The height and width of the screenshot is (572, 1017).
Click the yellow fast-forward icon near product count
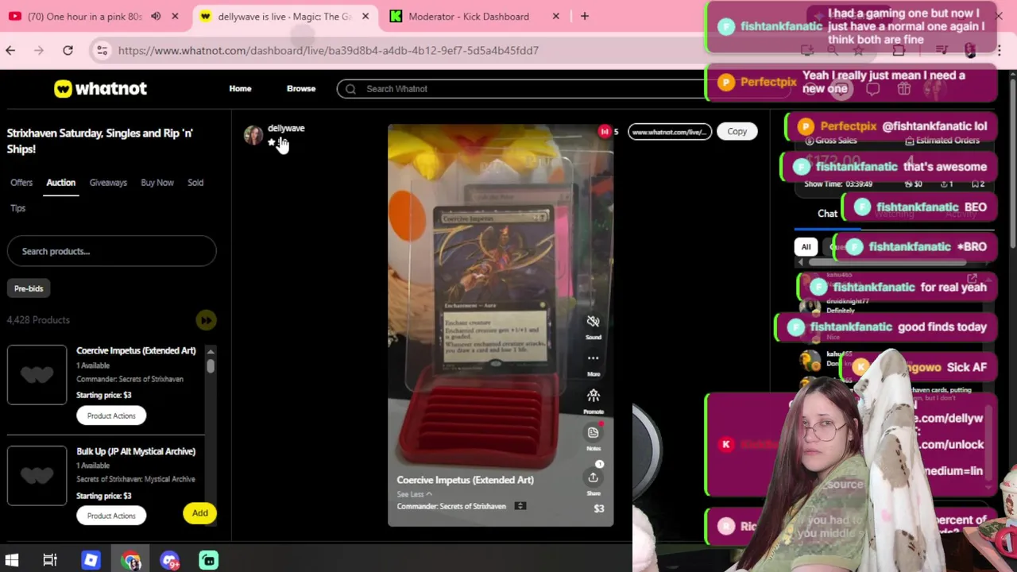206,320
